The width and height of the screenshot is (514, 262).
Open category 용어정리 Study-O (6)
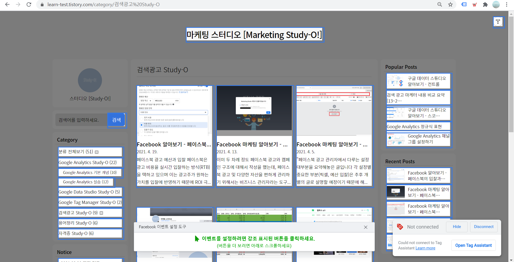coord(90,223)
